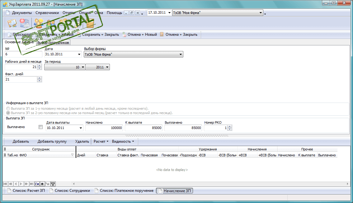Expand the Расчет dropdown menu

(101, 141)
